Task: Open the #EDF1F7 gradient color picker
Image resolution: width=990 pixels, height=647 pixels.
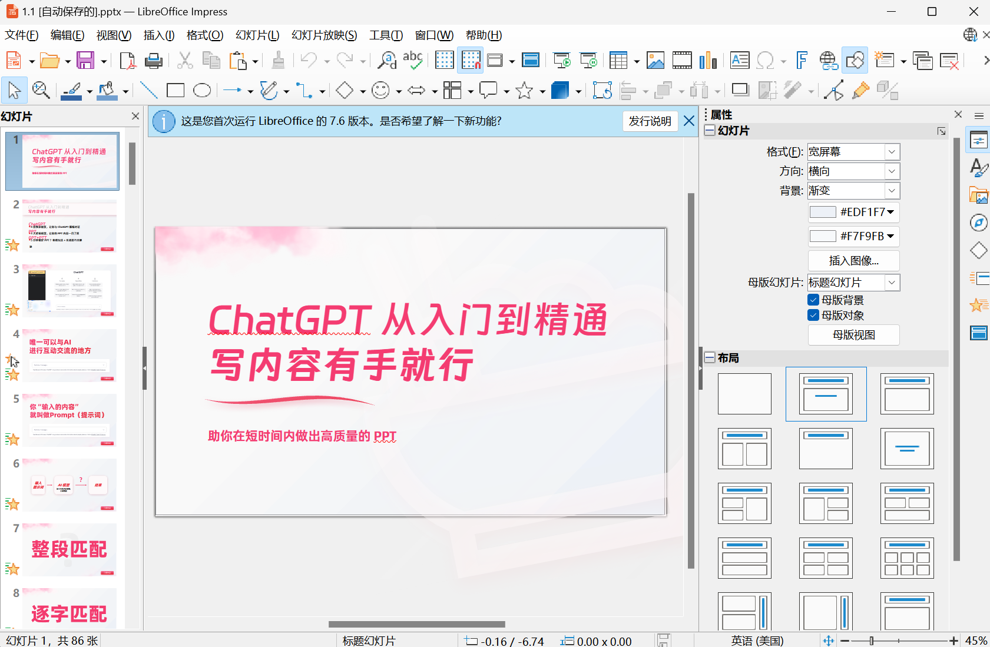Action: [x=853, y=212]
